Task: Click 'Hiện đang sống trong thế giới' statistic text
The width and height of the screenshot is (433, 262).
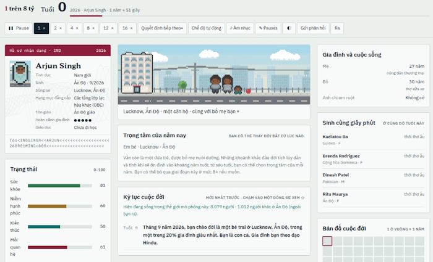Action: [x=212, y=210]
